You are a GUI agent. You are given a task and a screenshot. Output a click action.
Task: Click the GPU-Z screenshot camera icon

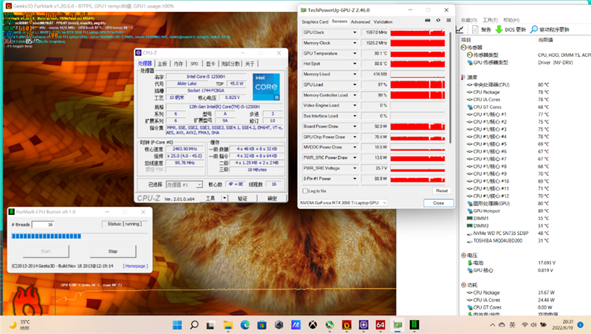[428, 21]
